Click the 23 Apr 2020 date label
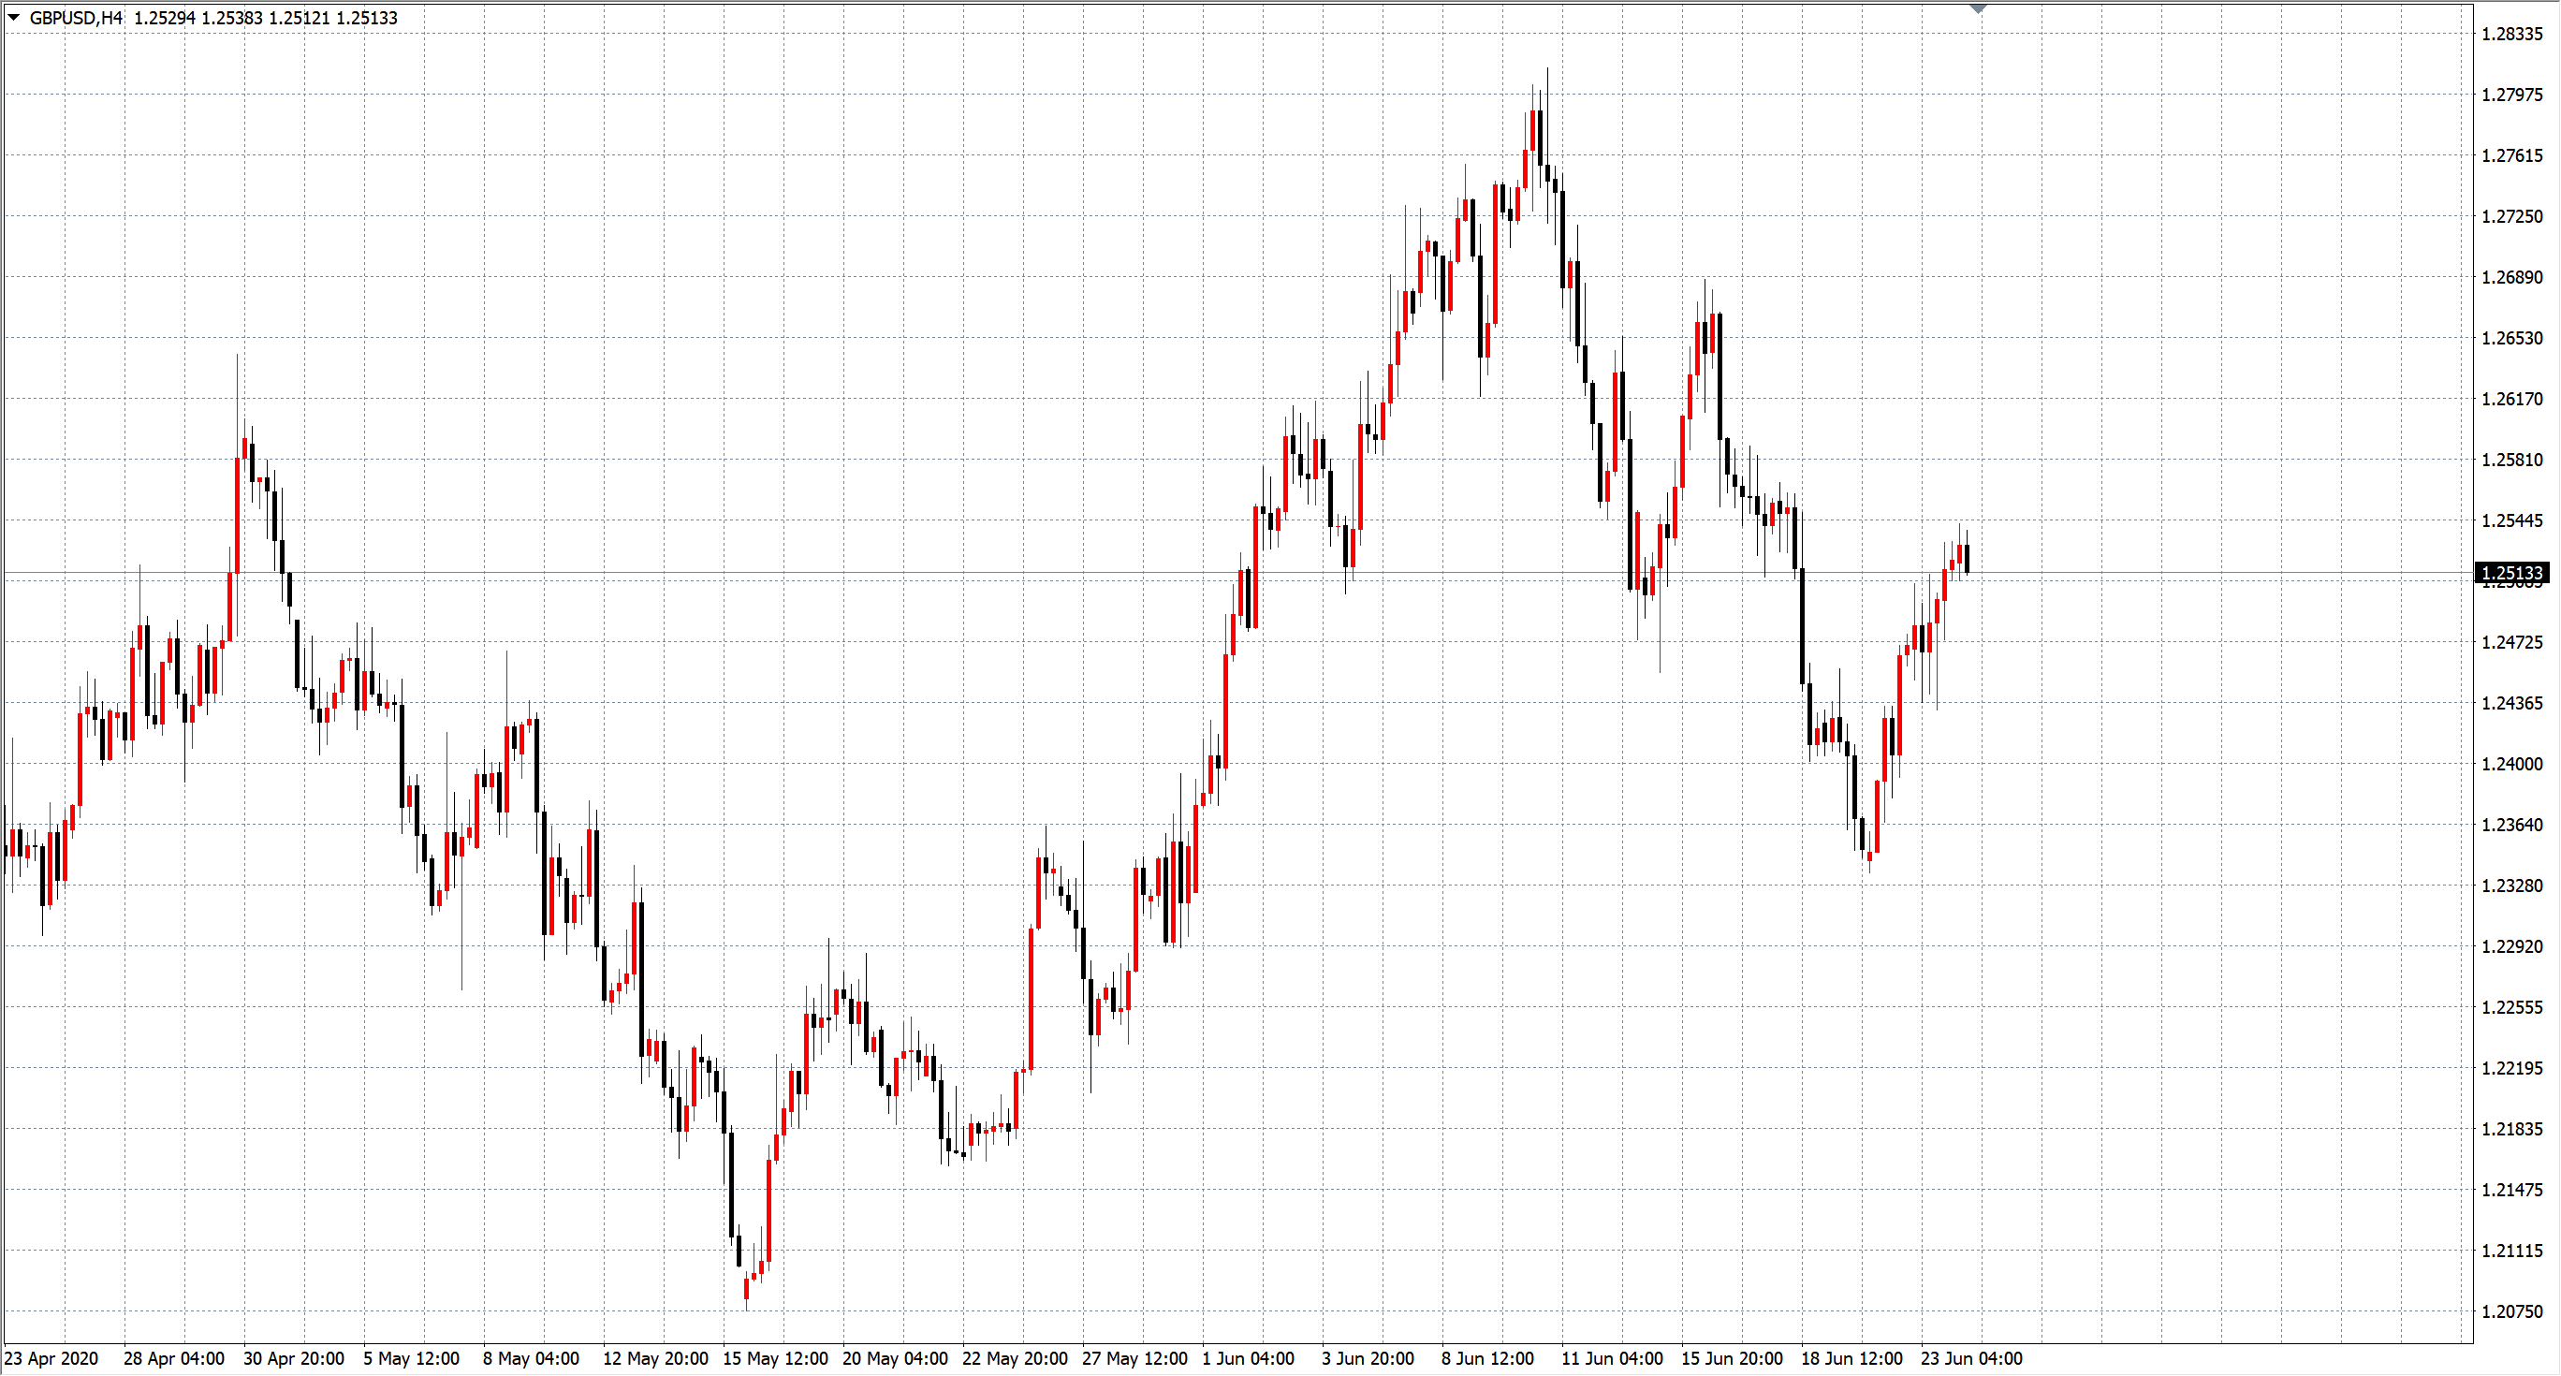Viewport: 2561px width, 1376px height. [51, 1358]
